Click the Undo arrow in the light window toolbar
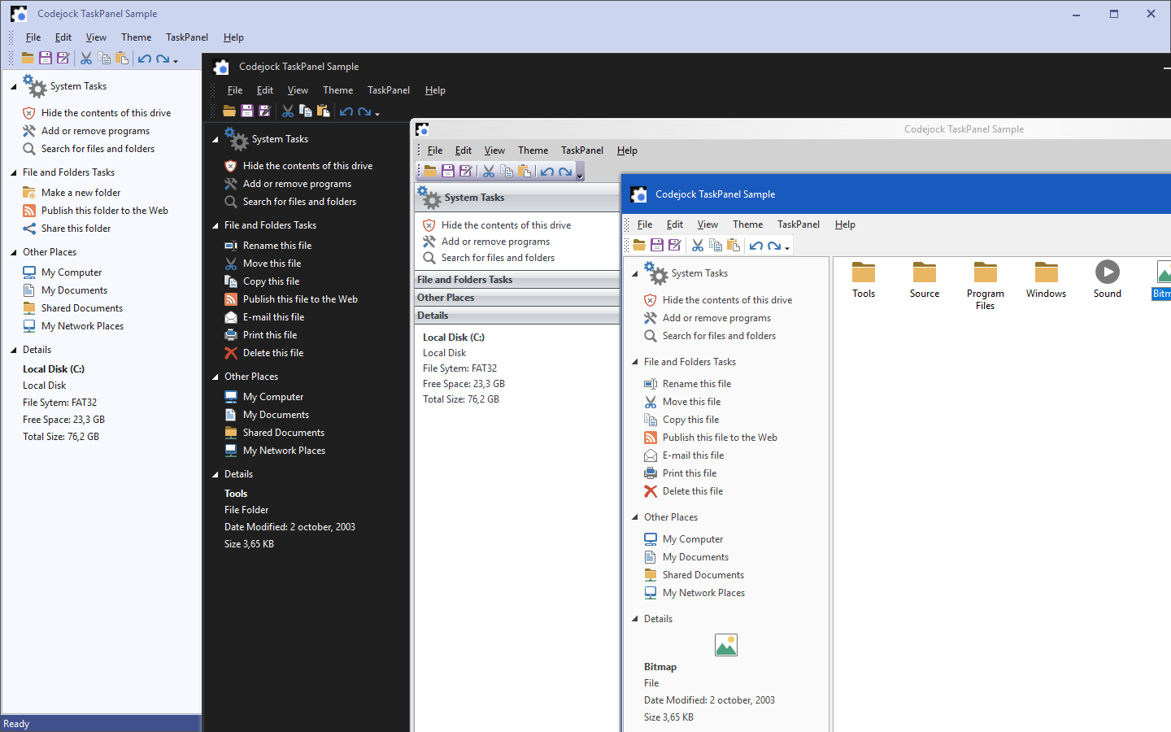1171x732 pixels. click(145, 58)
